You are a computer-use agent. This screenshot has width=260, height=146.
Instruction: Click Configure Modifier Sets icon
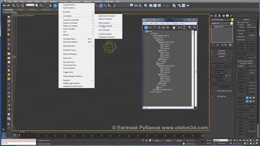tap(230, 45)
